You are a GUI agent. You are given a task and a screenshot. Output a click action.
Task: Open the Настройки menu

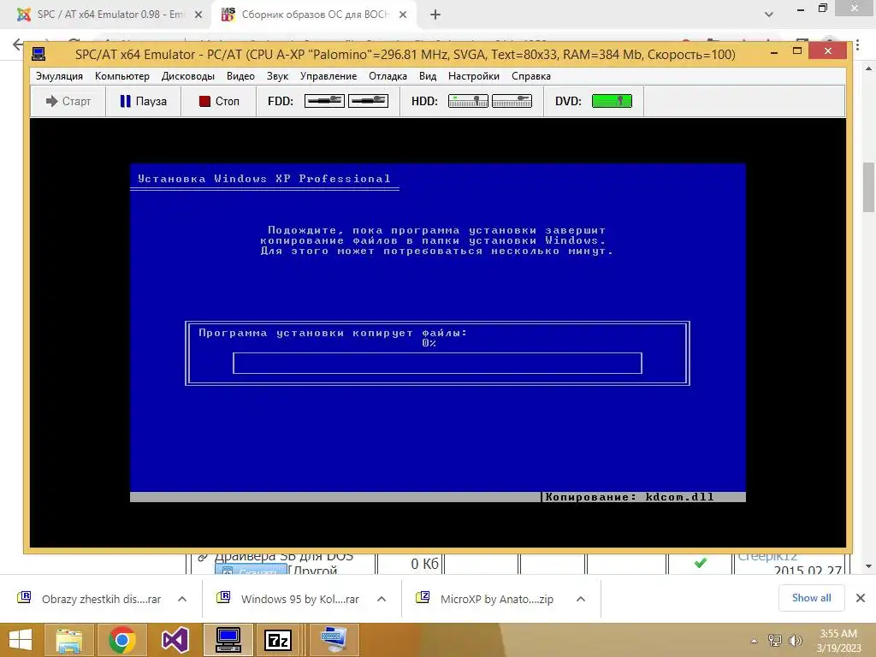(474, 76)
